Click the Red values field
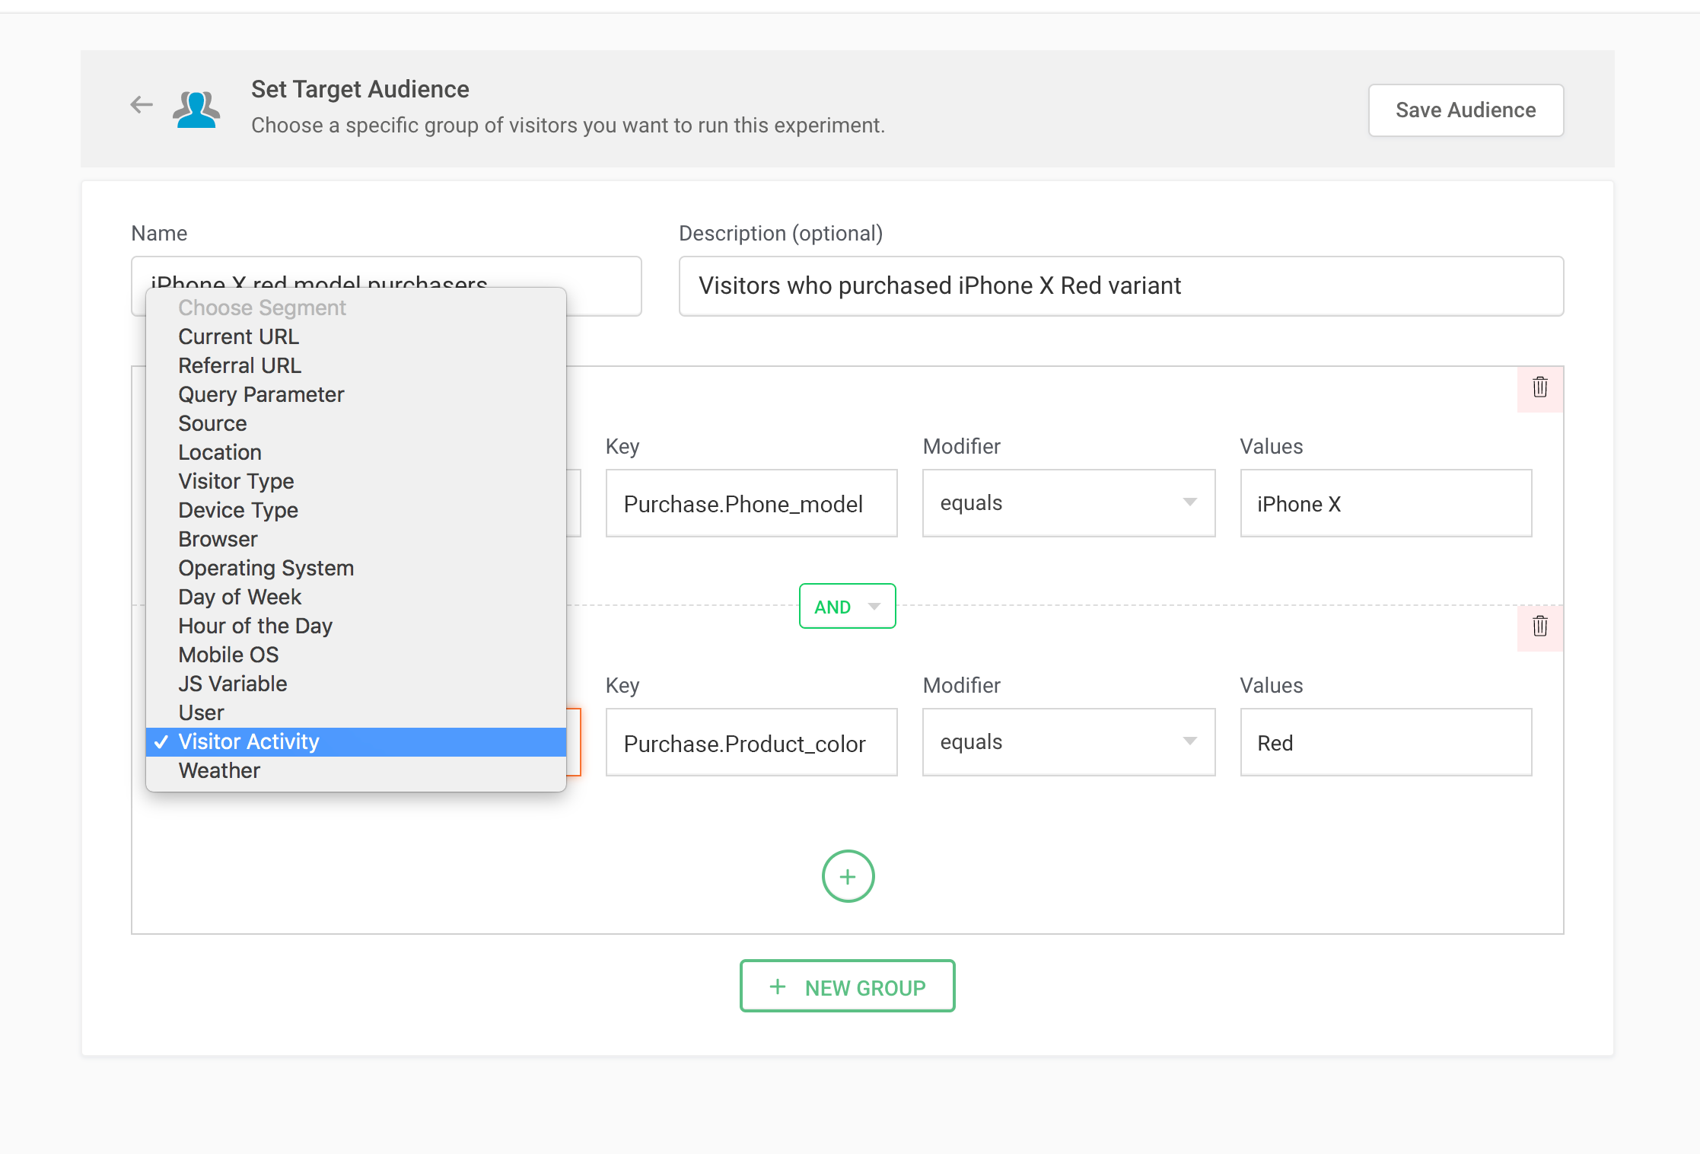The width and height of the screenshot is (1700, 1154). (x=1385, y=743)
